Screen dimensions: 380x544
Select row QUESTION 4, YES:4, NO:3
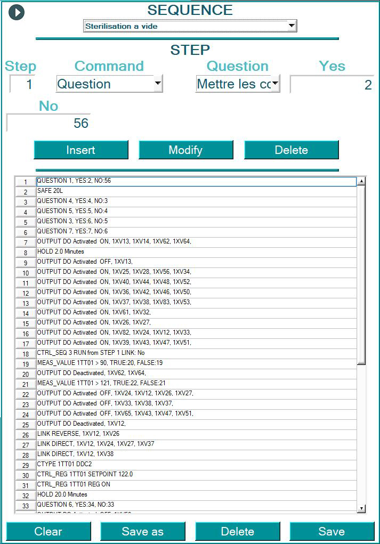coord(197,202)
